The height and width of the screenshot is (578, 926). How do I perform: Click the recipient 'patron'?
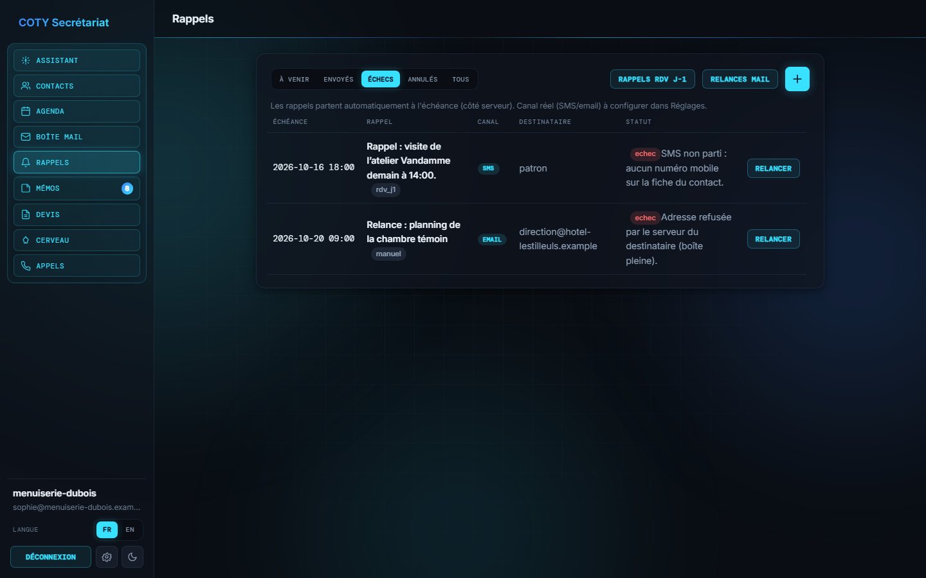(533, 168)
